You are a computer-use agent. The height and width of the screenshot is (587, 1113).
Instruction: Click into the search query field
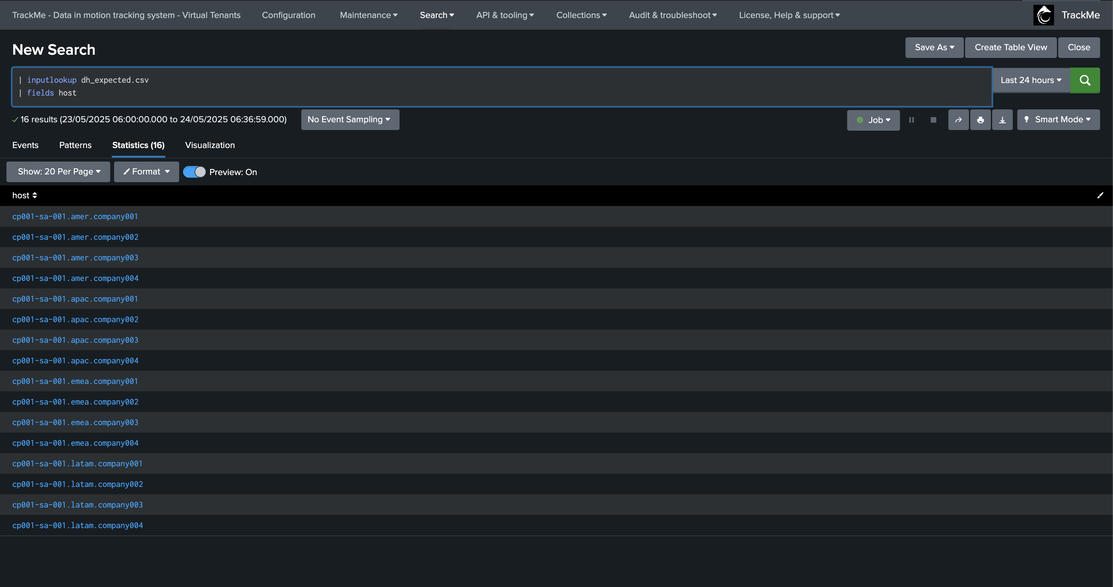coord(501,86)
